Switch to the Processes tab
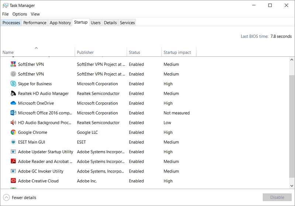295x206 pixels. pos(11,23)
